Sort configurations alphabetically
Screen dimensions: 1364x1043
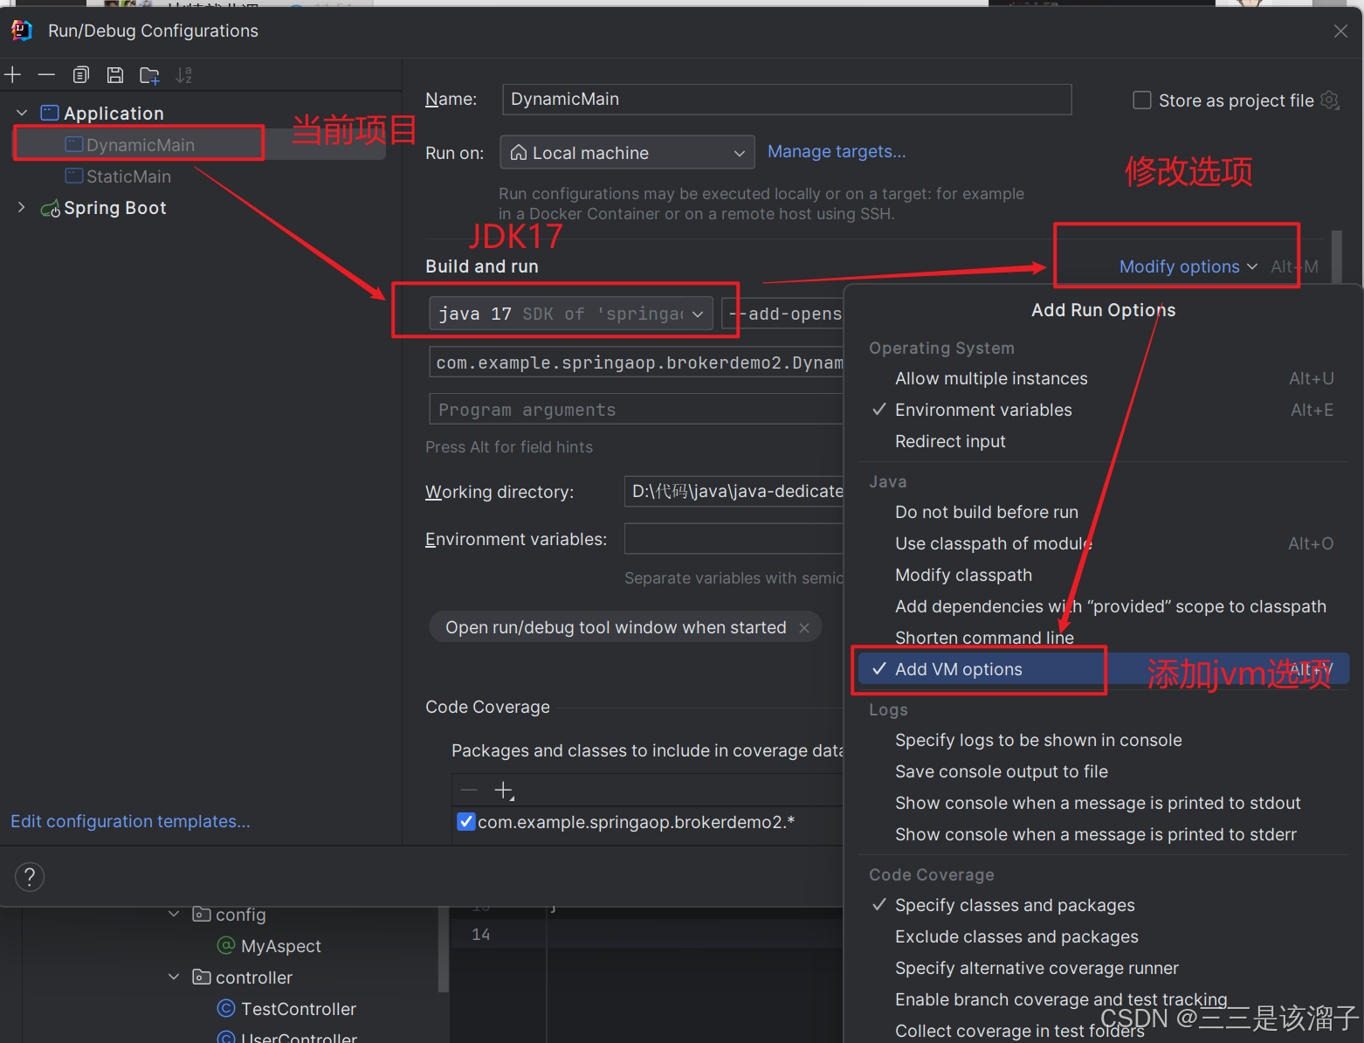tap(183, 74)
